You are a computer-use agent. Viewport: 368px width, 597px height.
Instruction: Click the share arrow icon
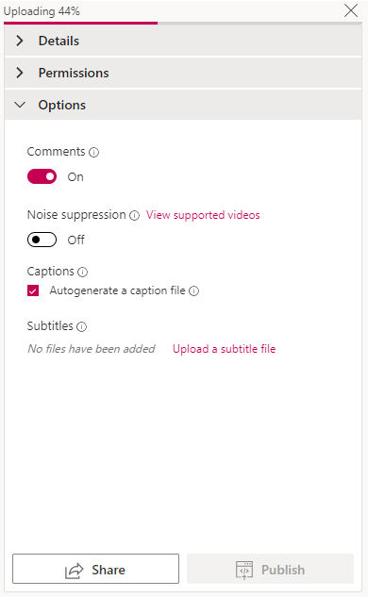tap(74, 571)
